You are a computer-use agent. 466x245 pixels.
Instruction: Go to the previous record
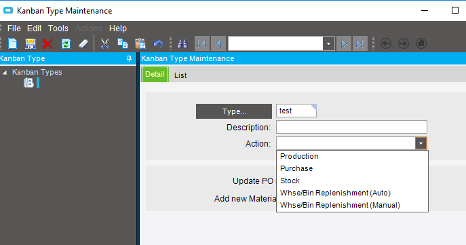click(x=218, y=44)
